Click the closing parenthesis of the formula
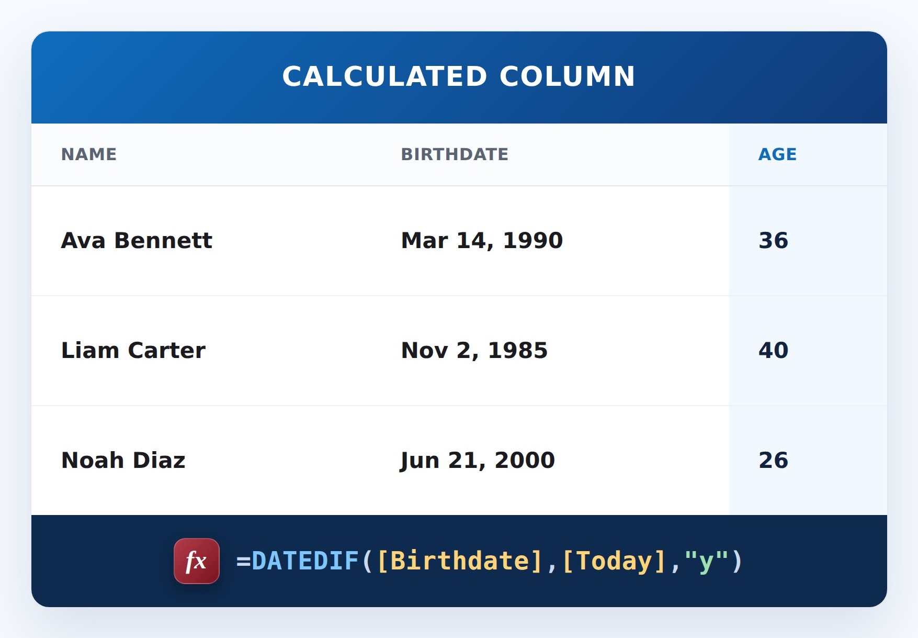 point(738,561)
